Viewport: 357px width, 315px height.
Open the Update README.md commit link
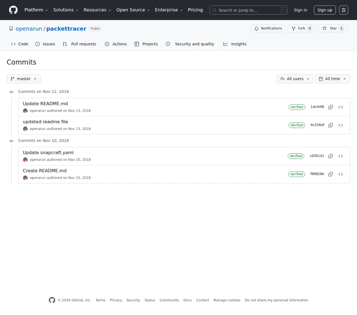(45, 104)
